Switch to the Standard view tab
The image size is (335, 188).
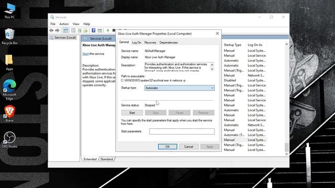click(106, 159)
